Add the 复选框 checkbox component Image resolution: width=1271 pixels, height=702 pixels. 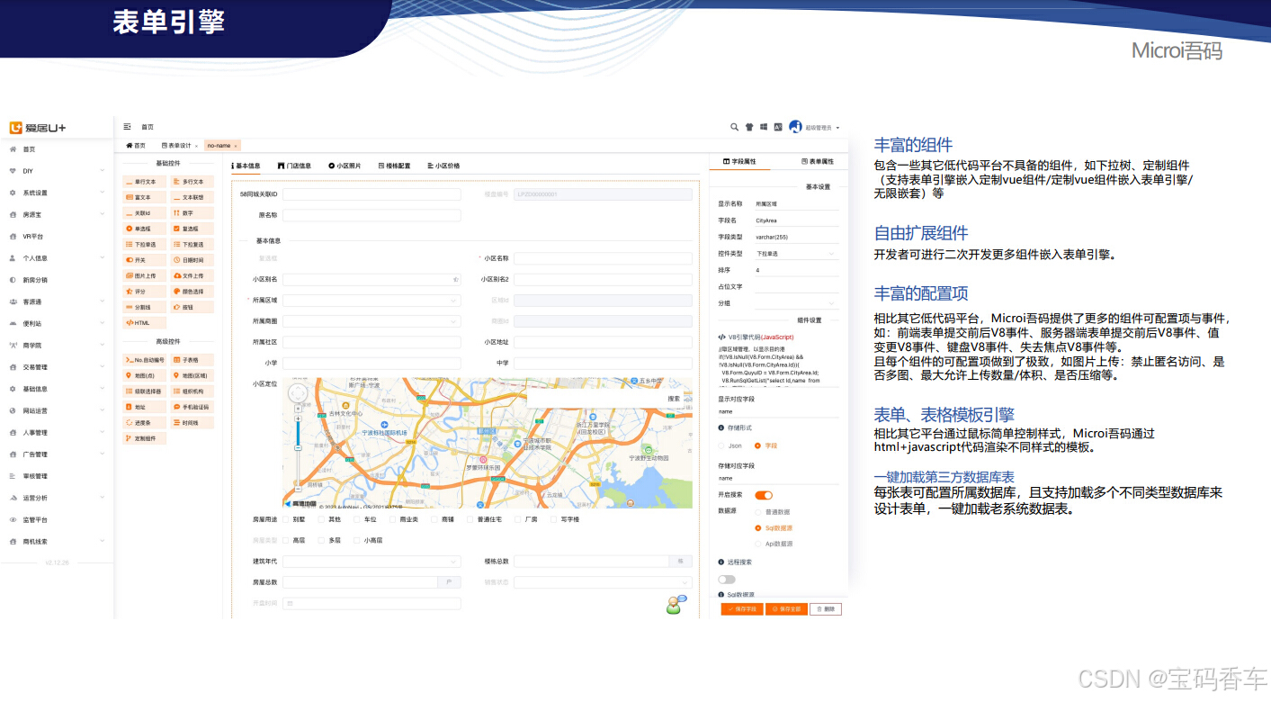tap(192, 229)
